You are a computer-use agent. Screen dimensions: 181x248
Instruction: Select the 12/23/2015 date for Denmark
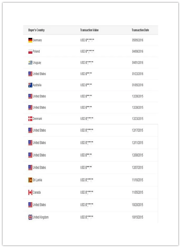click(x=138, y=119)
